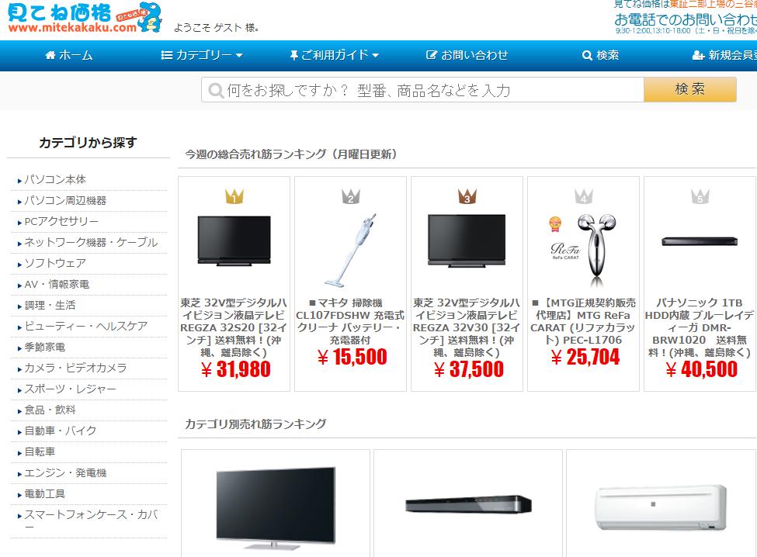The height and width of the screenshot is (557, 757).
Task: Click the silver number 2 crown icon
Action: tap(350, 195)
